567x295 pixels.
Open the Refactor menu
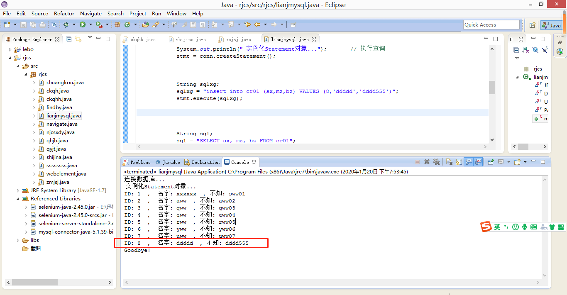(64, 14)
